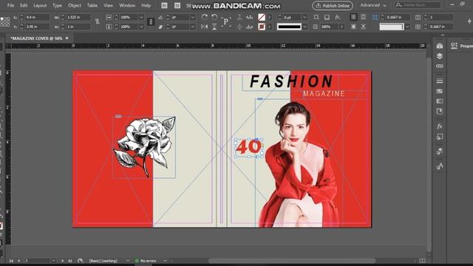Click the Publish Online button
Screen dimensions: 473x266
pos(333,6)
